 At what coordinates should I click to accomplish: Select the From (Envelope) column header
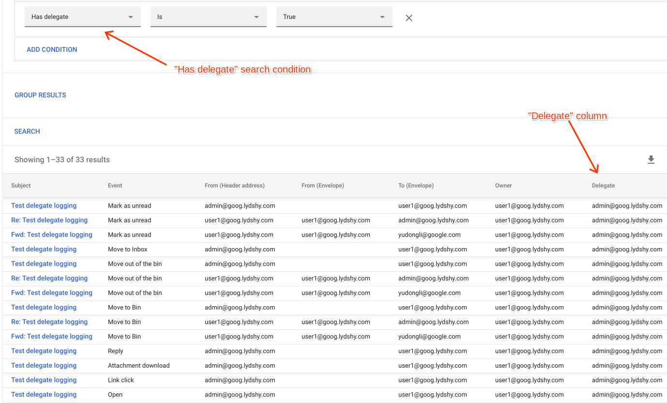(x=323, y=186)
